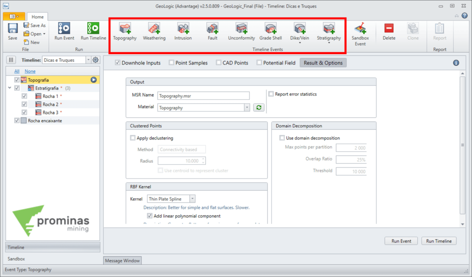Click the Run Timeline button at bottom

point(439,241)
